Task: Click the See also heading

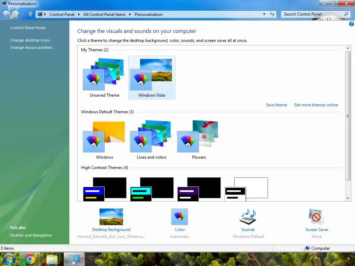Action: (18, 228)
